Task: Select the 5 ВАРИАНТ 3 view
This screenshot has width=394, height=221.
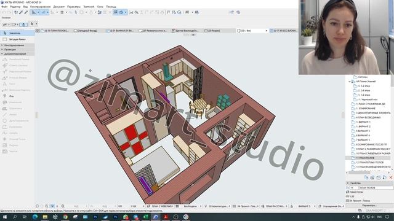Action: pyautogui.click(x=363, y=131)
